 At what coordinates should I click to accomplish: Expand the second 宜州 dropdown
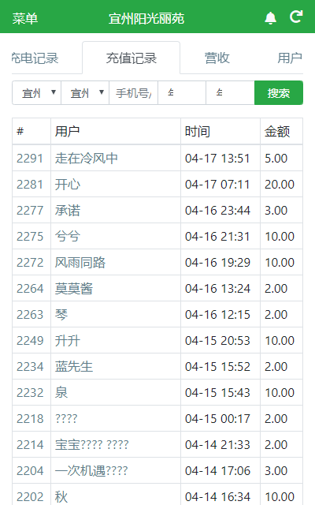click(85, 93)
